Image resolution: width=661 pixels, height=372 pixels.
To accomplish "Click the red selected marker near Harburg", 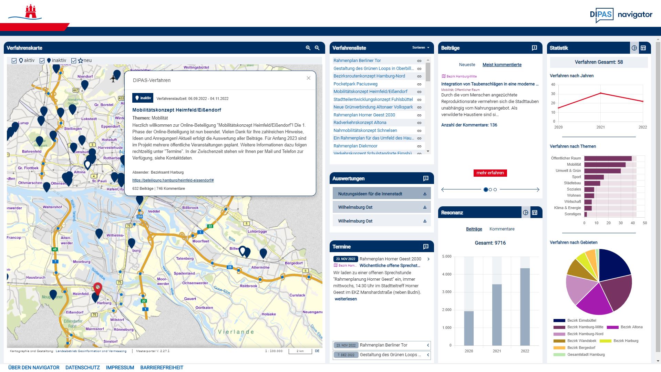I will pyautogui.click(x=98, y=289).
